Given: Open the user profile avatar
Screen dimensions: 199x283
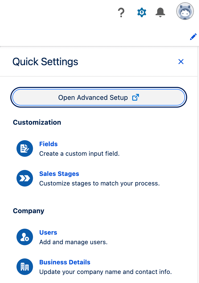Looking at the screenshot, I should click(x=185, y=12).
